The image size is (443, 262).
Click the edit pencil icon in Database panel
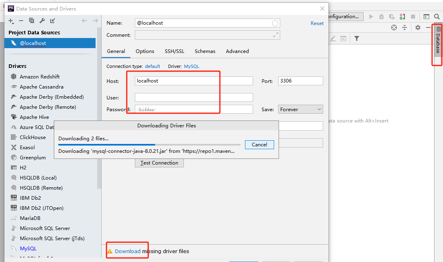[x=333, y=38]
